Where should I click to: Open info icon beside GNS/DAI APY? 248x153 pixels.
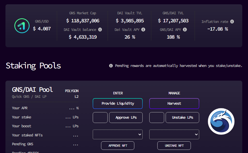185,29
